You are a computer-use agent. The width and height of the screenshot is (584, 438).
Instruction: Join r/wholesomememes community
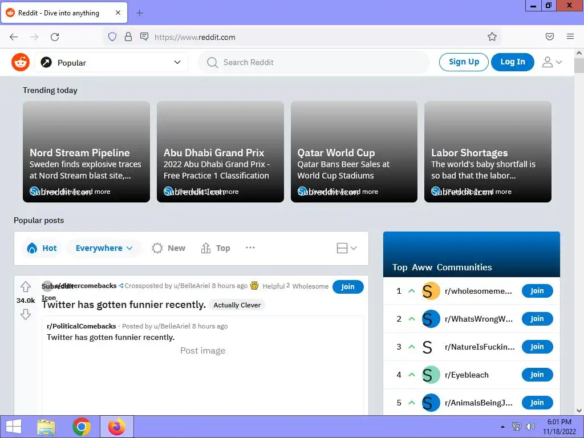click(x=537, y=291)
